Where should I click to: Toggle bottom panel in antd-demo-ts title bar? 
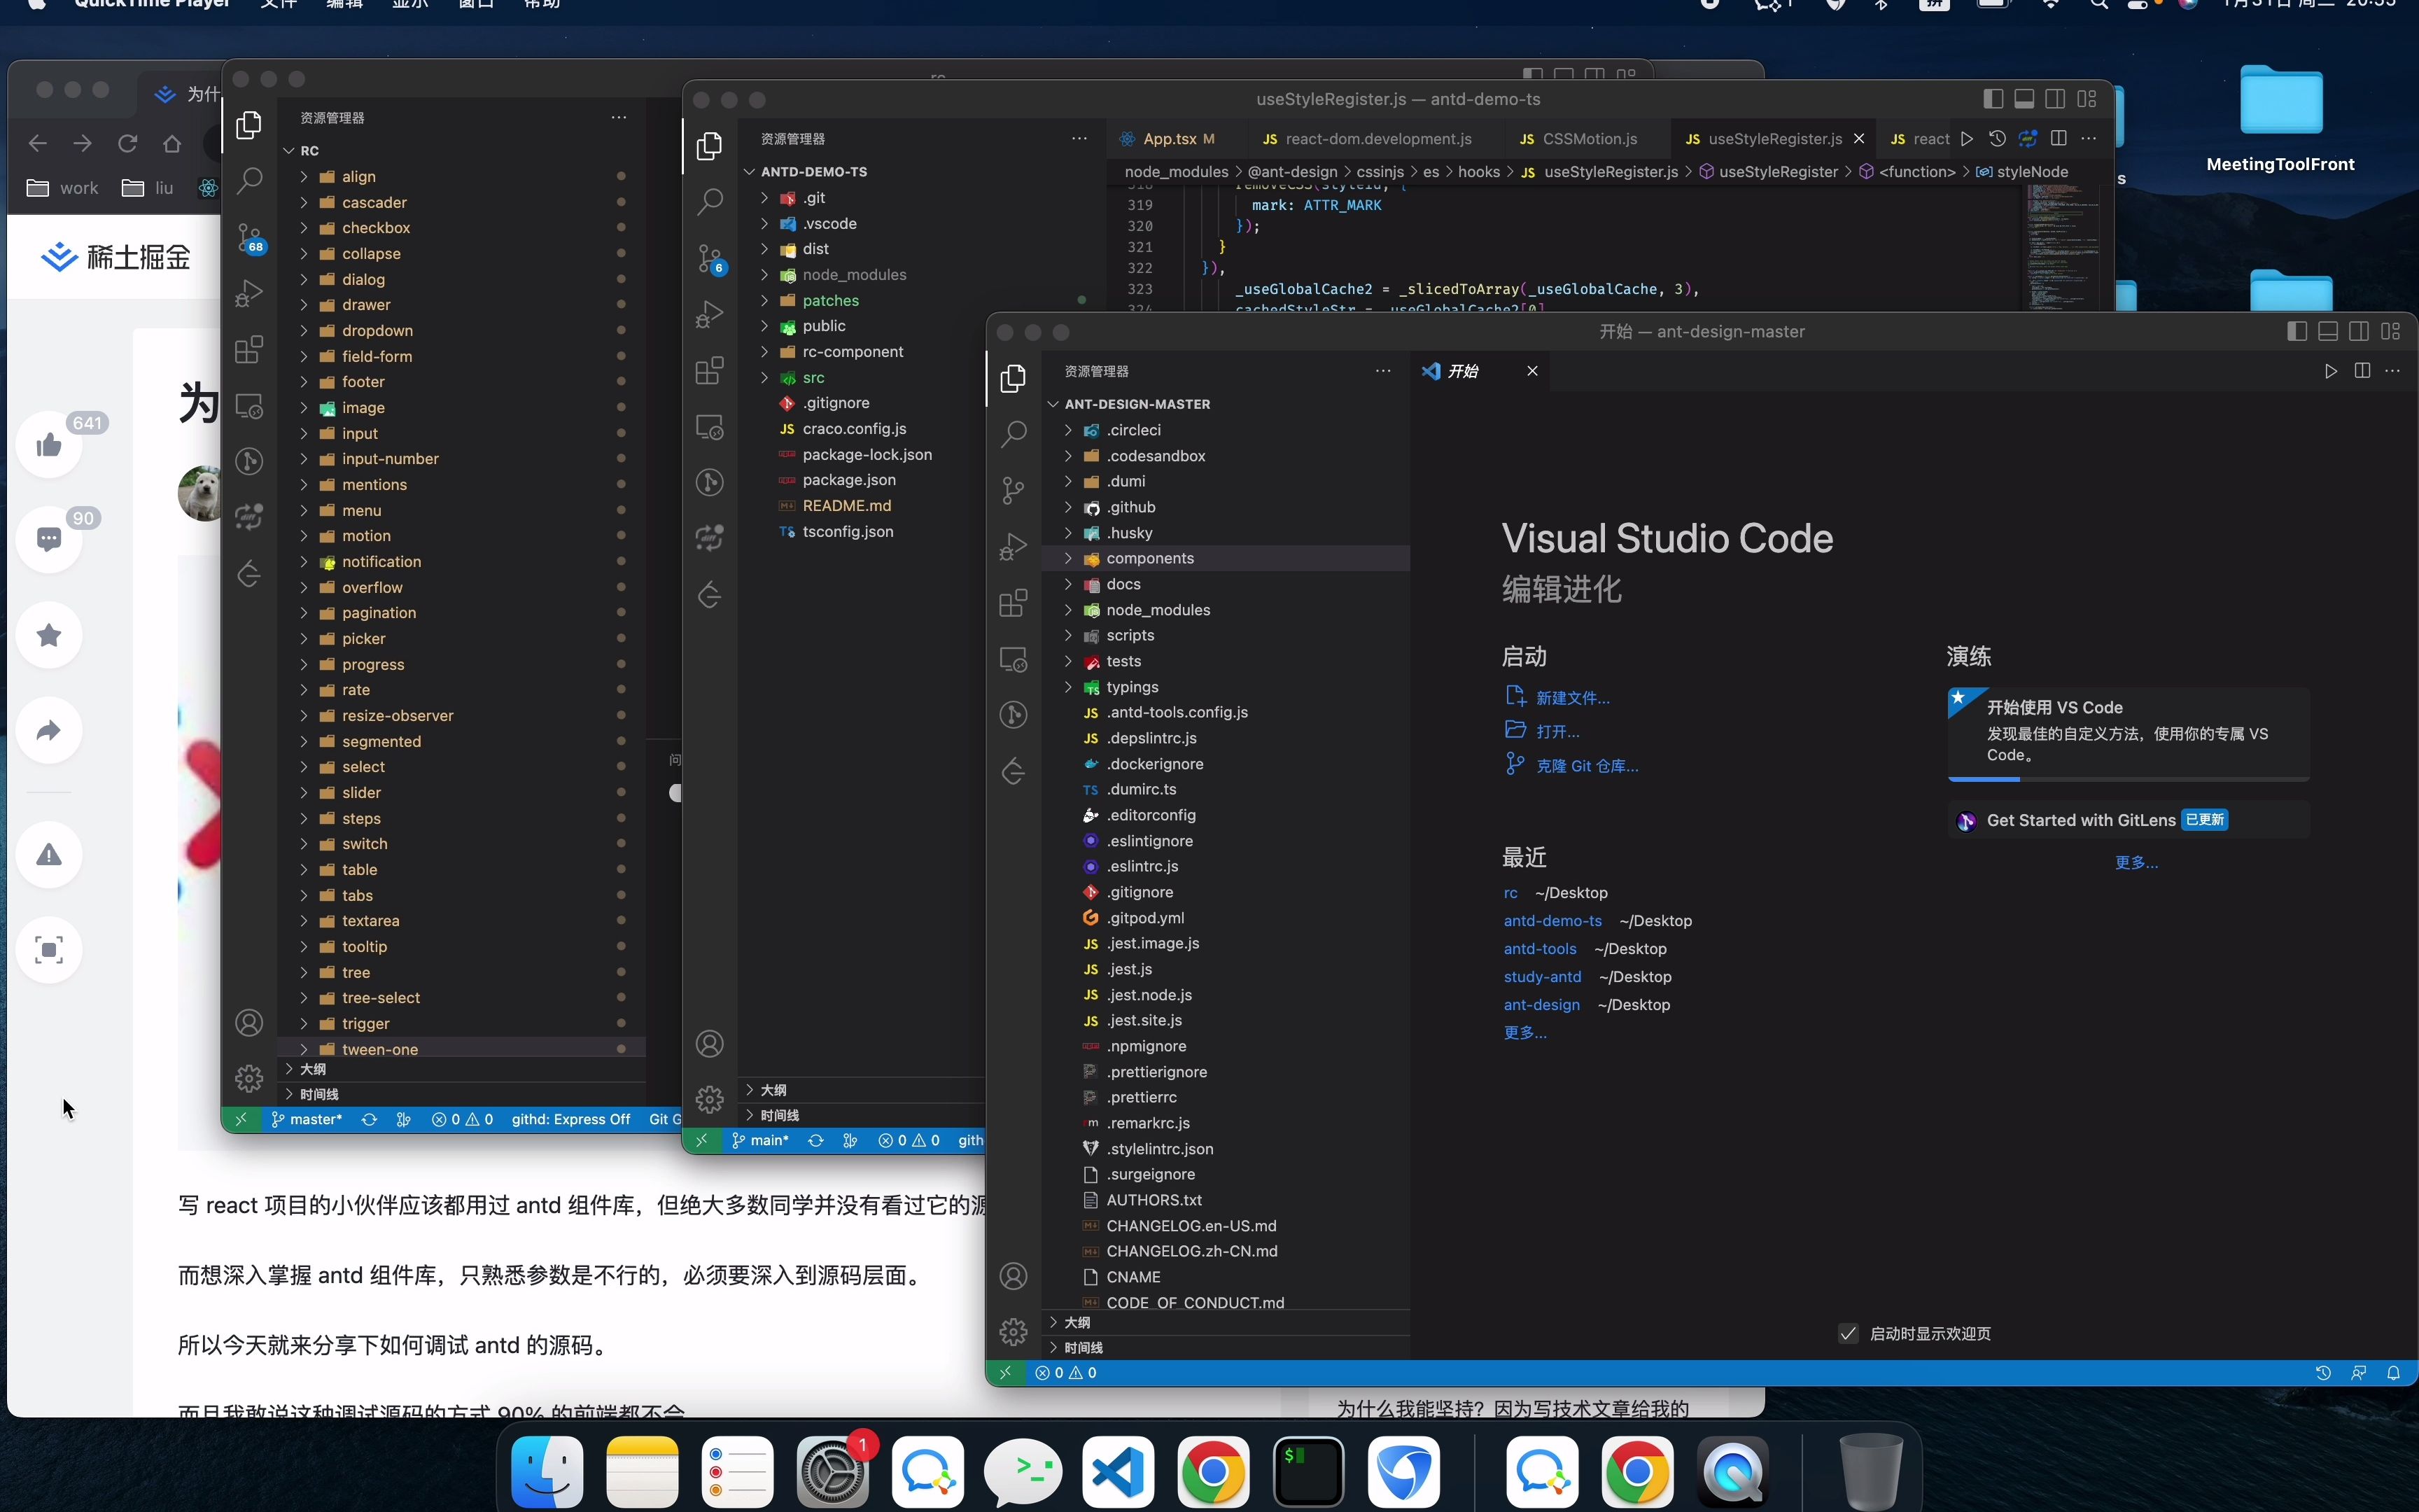tap(2024, 98)
